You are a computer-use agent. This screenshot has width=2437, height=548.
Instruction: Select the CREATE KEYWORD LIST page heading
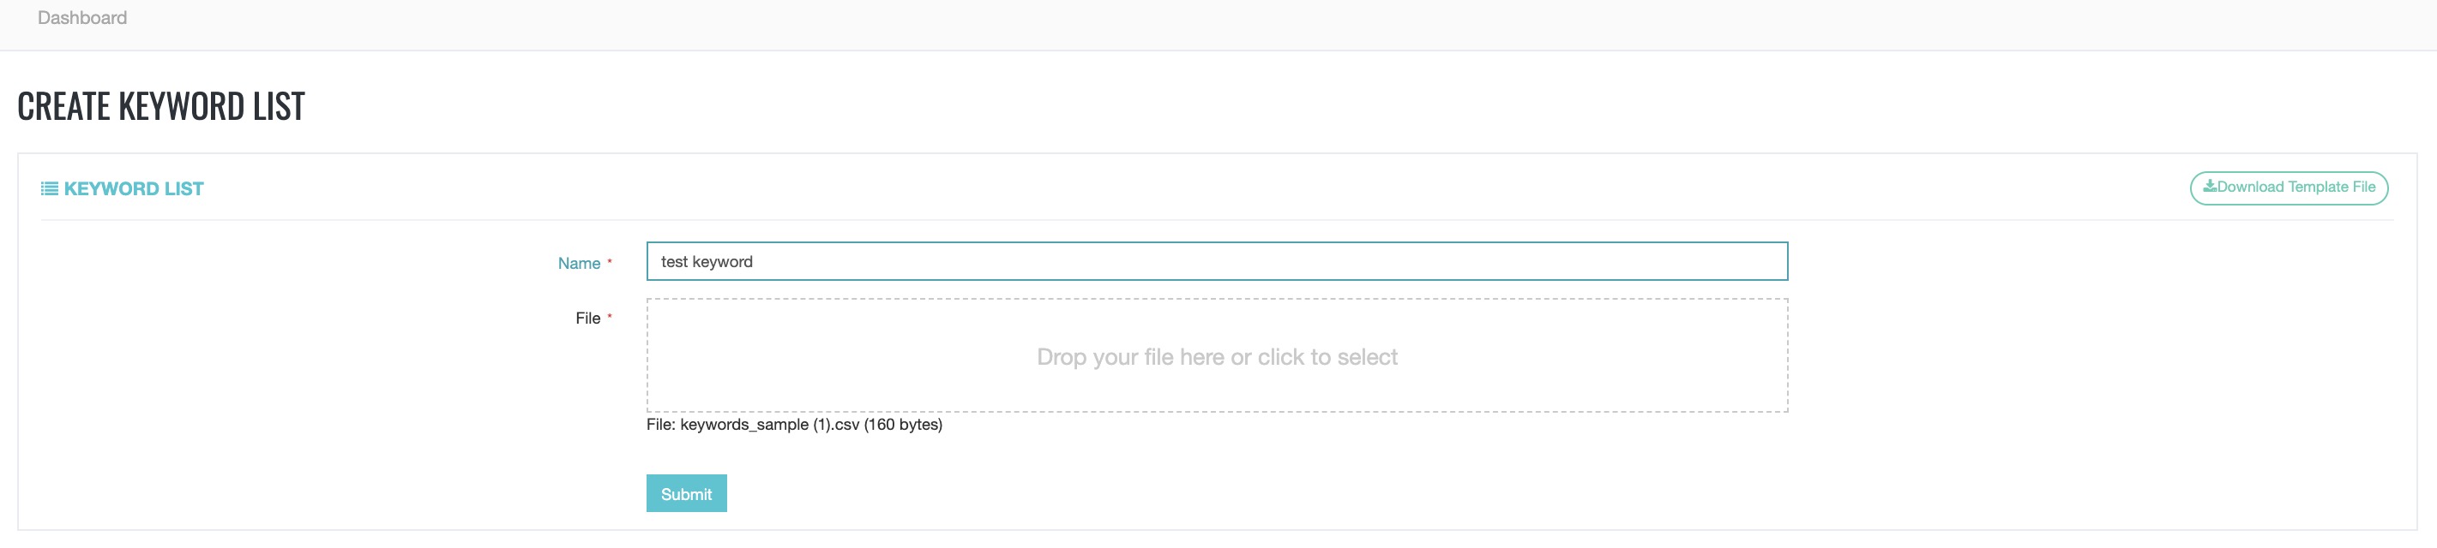pos(161,106)
